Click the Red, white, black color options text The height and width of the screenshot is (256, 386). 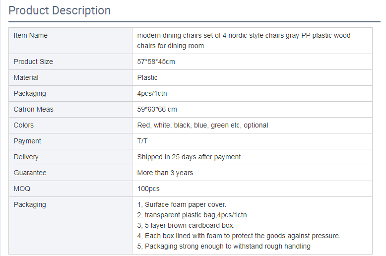(x=202, y=125)
